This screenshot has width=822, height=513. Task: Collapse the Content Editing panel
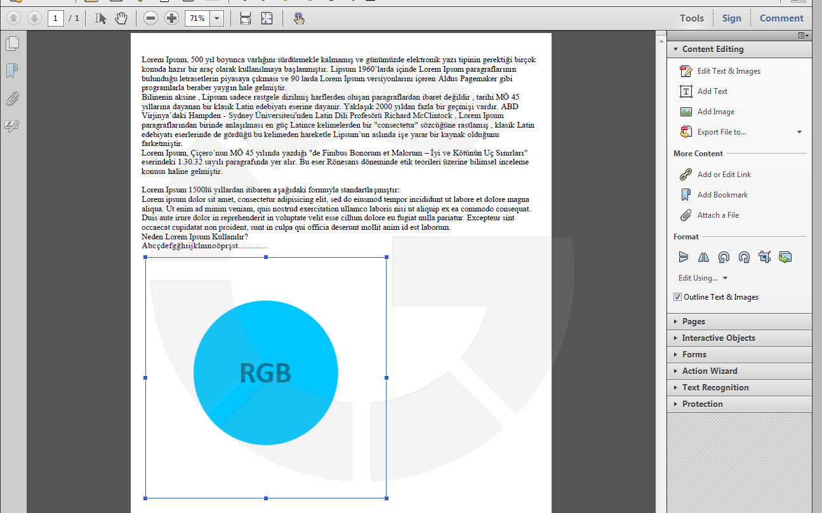[x=739, y=49]
